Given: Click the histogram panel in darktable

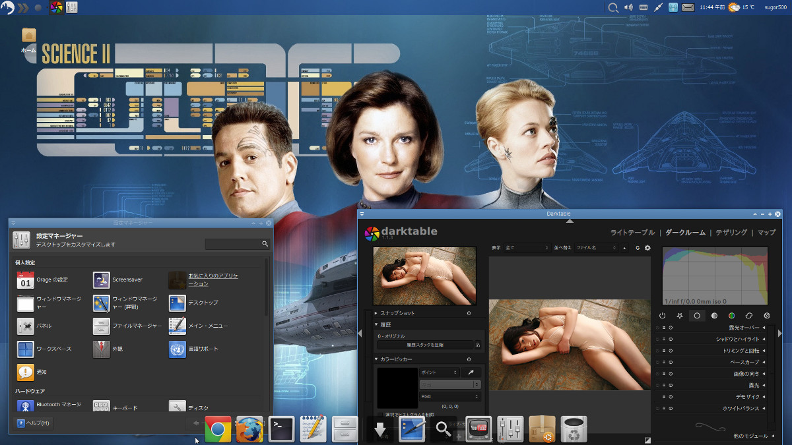Looking at the screenshot, I should click(715, 276).
